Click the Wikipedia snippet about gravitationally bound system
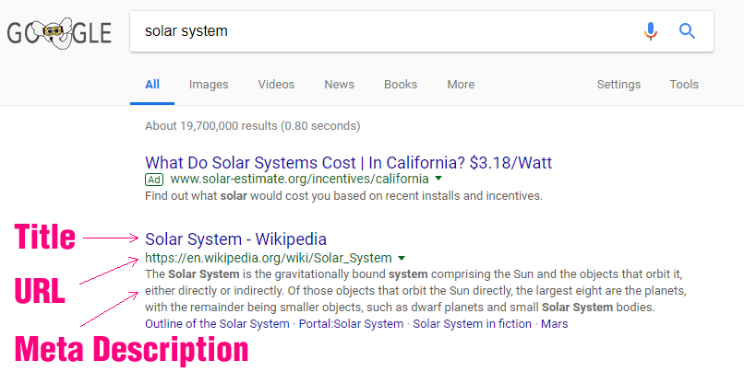Image resolution: width=744 pixels, height=372 pixels. [415, 291]
